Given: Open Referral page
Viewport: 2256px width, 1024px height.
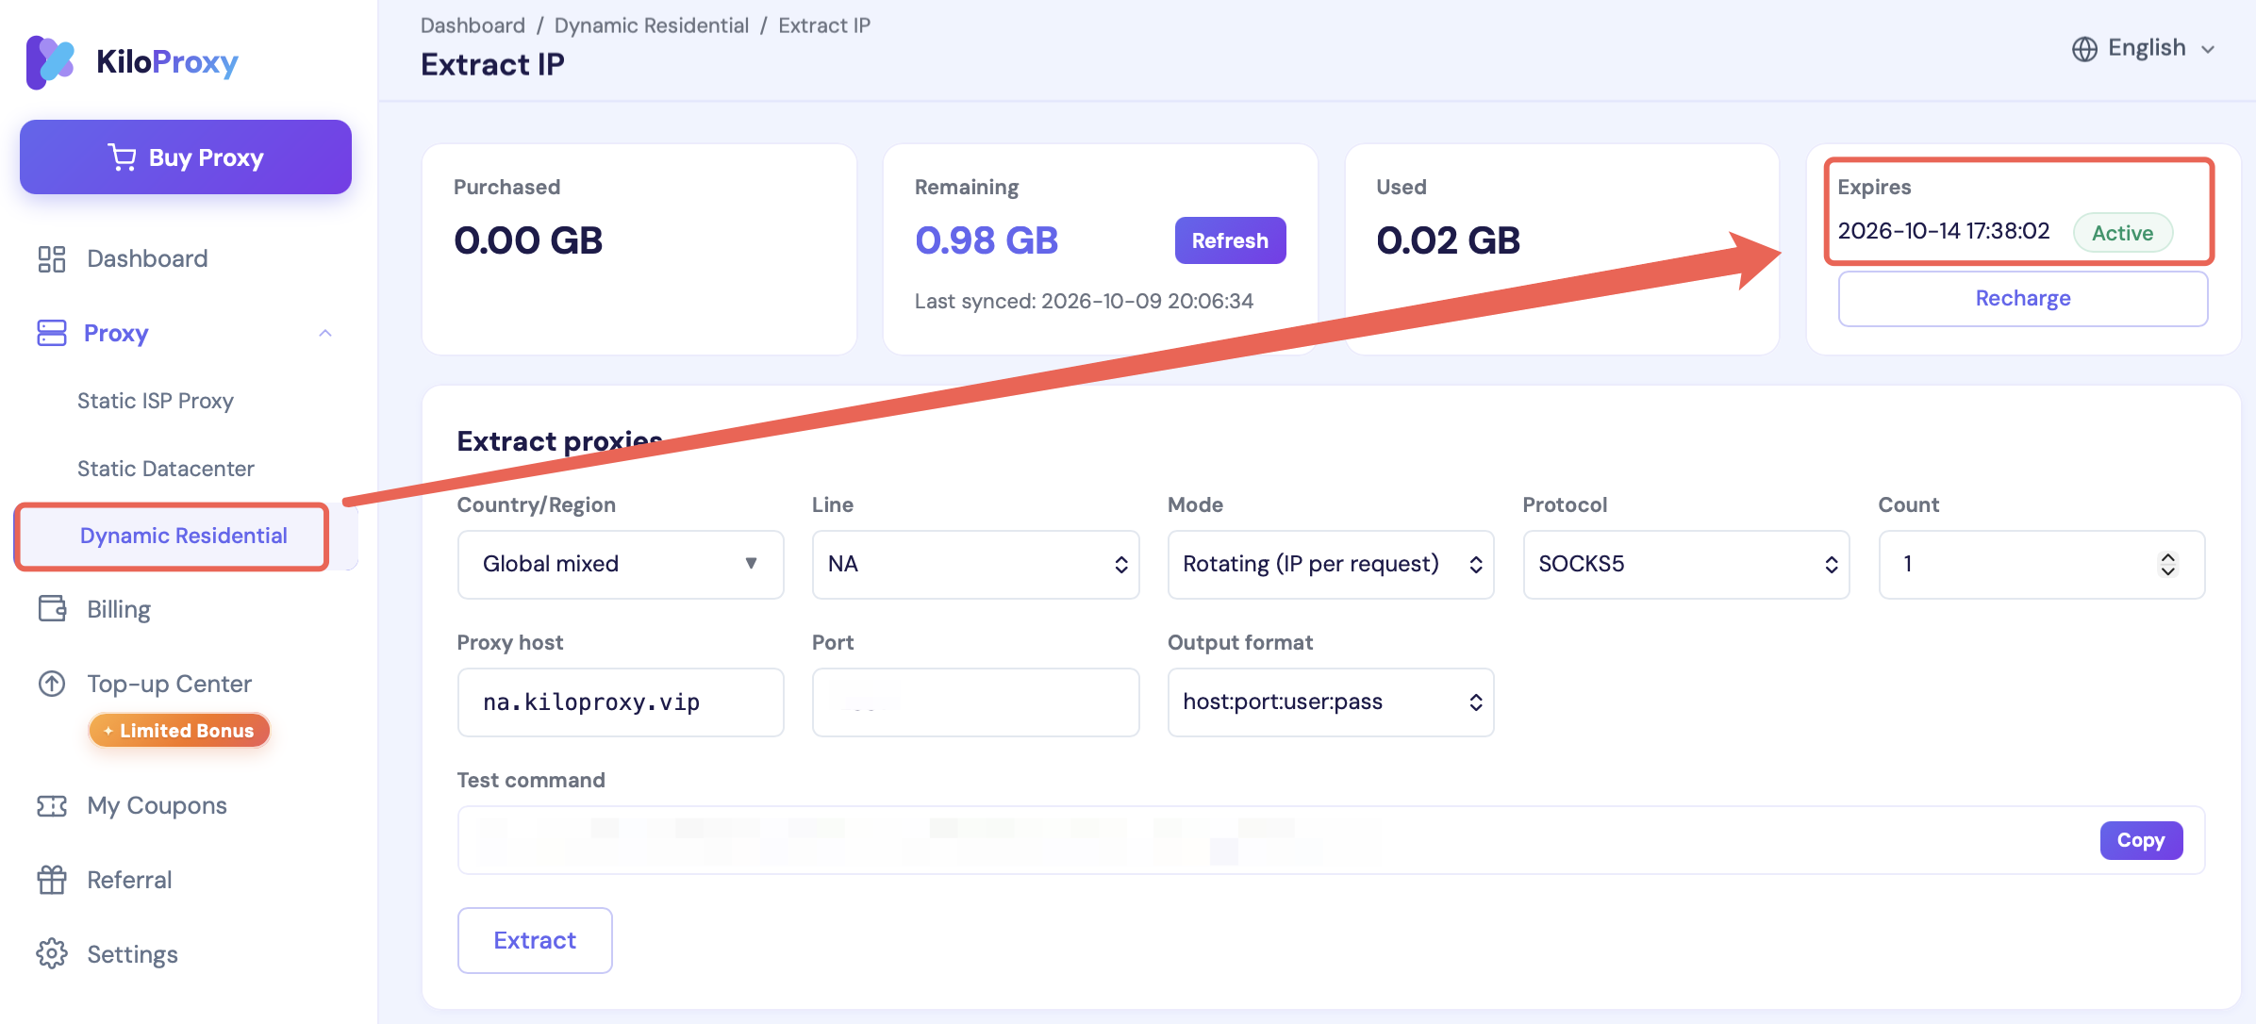Looking at the screenshot, I should click(x=130, y=880).
